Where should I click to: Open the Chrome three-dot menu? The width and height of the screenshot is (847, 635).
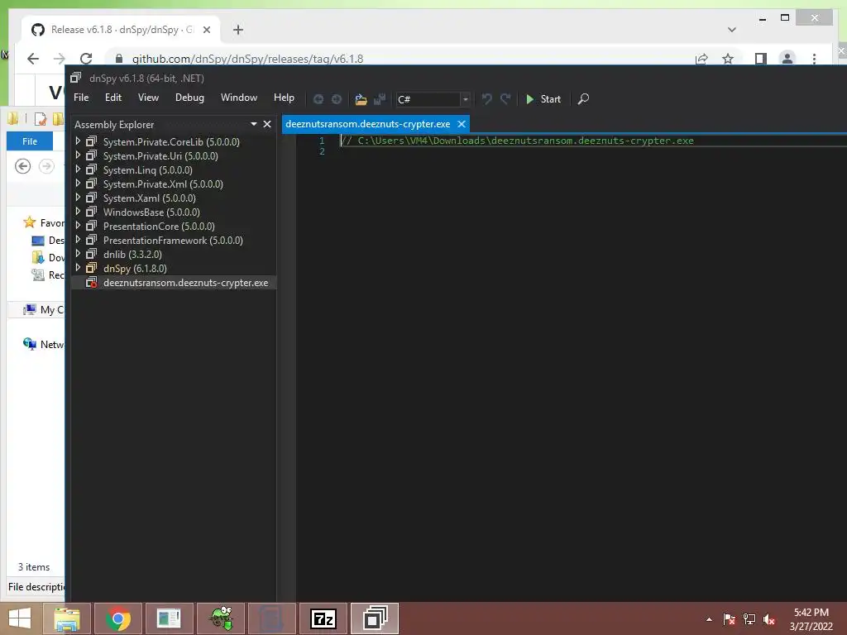pyautogui.click(x=814, y=59)
